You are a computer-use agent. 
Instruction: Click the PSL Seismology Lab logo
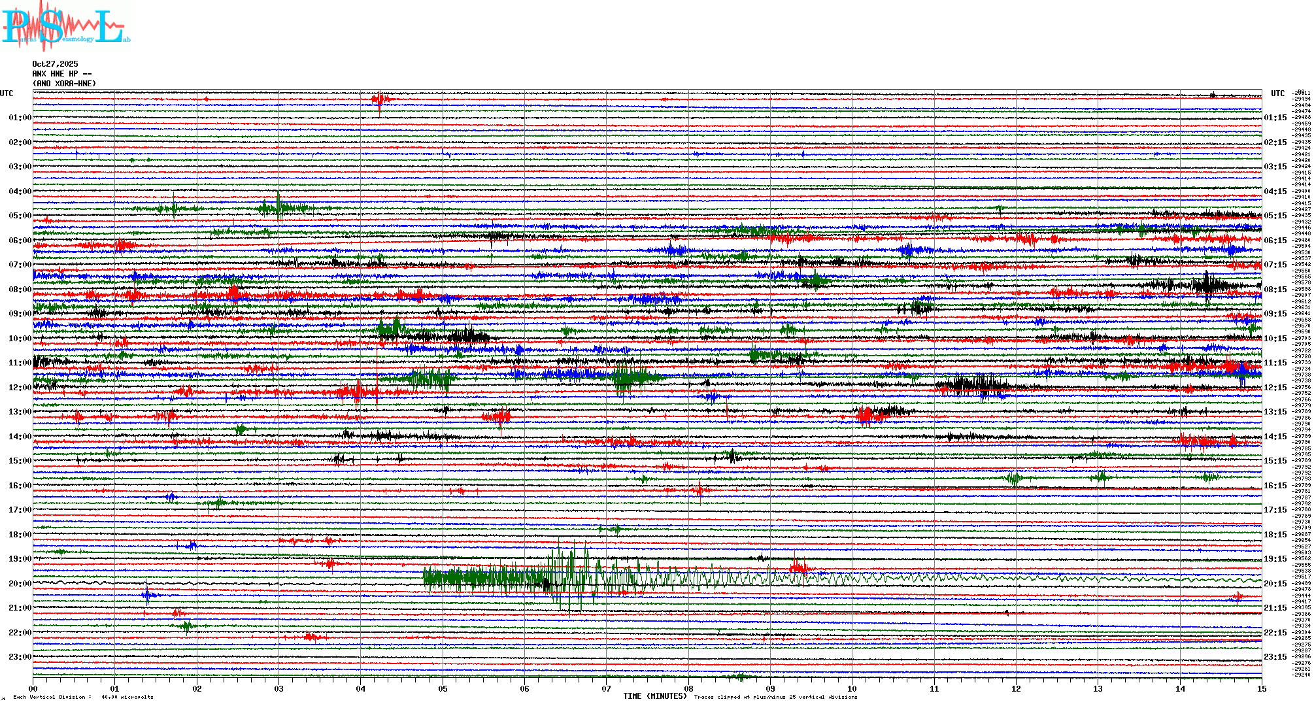[x=64, y=26]
